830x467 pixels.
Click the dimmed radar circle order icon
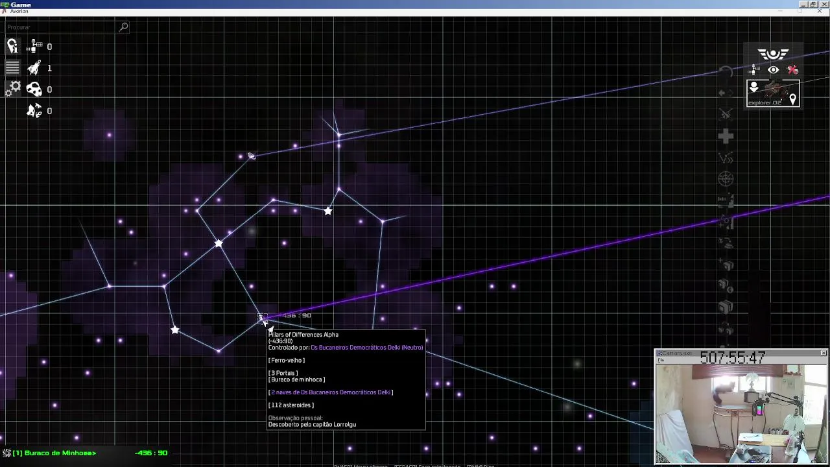726,179
